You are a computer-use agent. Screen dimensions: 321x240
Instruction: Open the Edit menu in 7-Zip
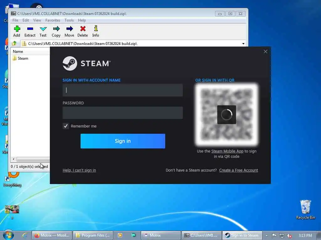[x=26, y=20]
